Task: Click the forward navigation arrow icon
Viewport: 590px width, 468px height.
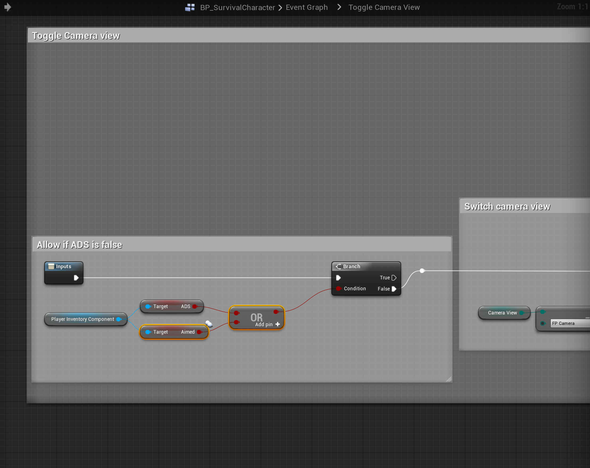Action: [x=8, y=7]
